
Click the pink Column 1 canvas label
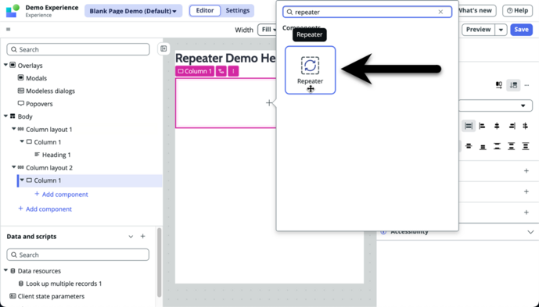(195, 71)
